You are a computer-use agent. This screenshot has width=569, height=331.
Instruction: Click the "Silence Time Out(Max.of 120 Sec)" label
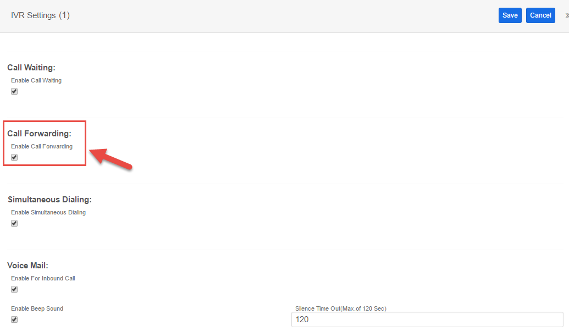click(x=341, y=309)
